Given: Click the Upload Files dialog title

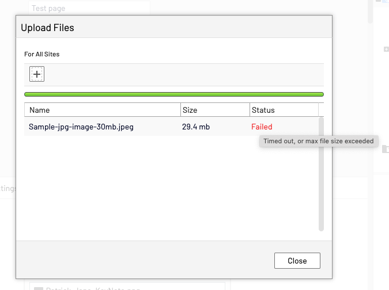Looking at the screenshot, I should click(x=47, y=27).
